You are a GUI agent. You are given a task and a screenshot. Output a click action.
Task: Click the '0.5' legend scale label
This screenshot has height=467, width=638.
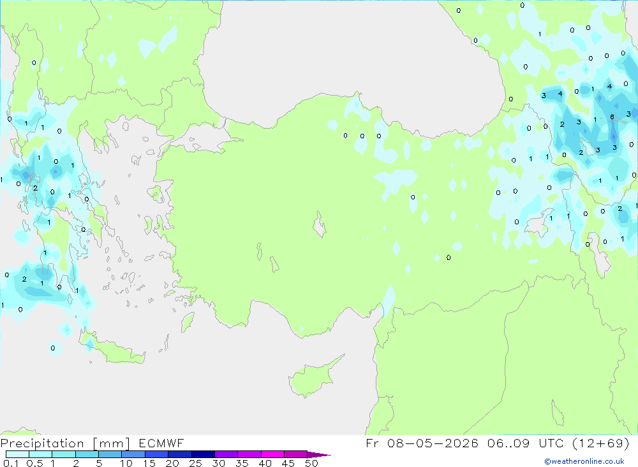pos(34,463)
